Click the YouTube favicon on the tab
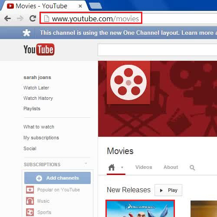The image size is (217, 217). tap(10, 6)
